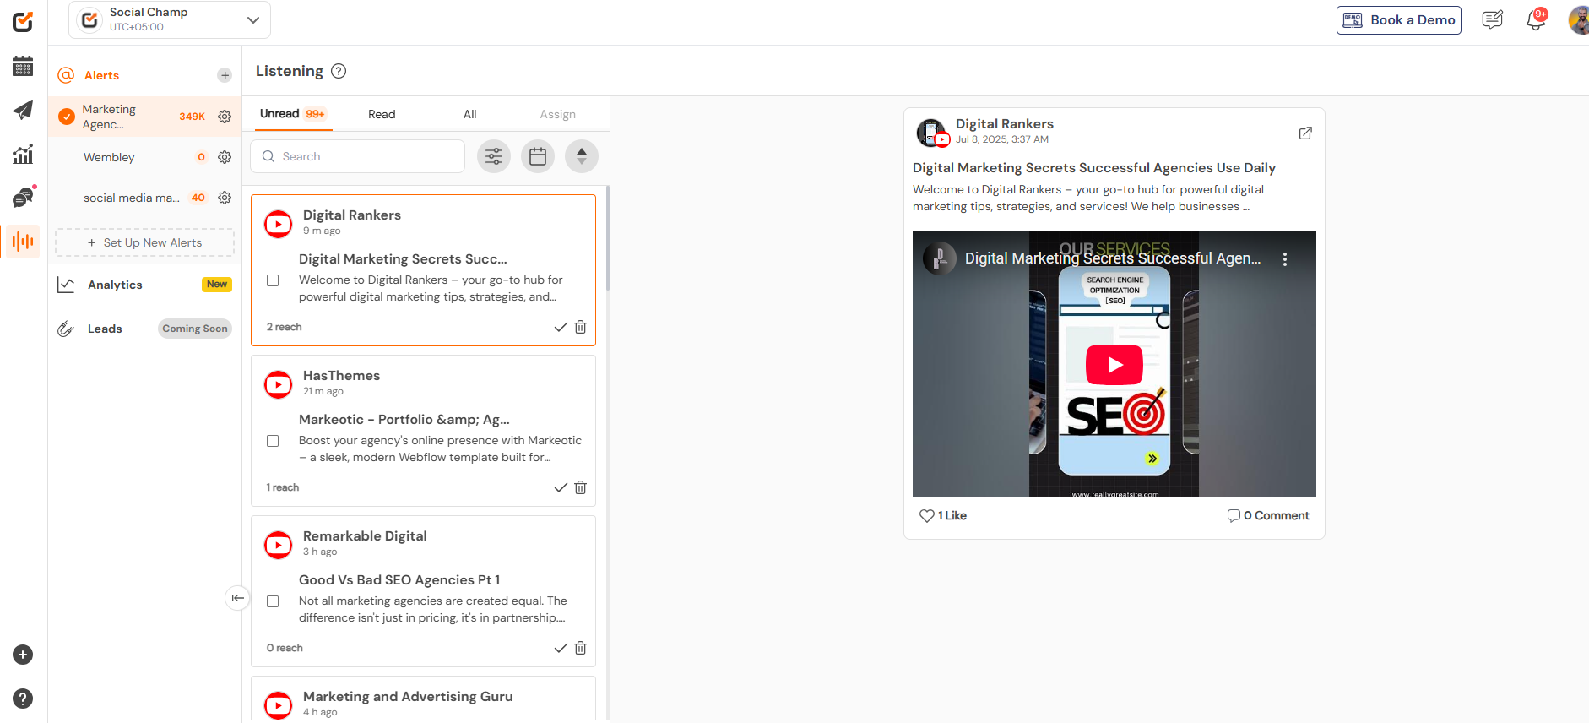1589x723 pixels.
Task: Open Marketing and Advertising Guru post
Action: pyautogui.click(x=408, y=697)
